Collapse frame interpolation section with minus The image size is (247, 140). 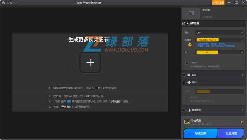tap(243, 82)
